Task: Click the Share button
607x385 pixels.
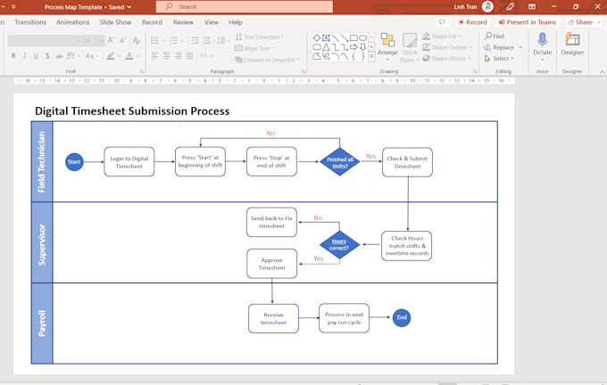Action: point(583,22)
